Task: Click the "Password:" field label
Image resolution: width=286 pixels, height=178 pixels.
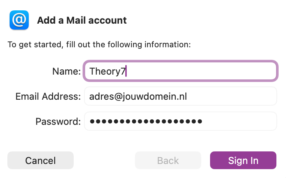Action: (x=58, y=121)
